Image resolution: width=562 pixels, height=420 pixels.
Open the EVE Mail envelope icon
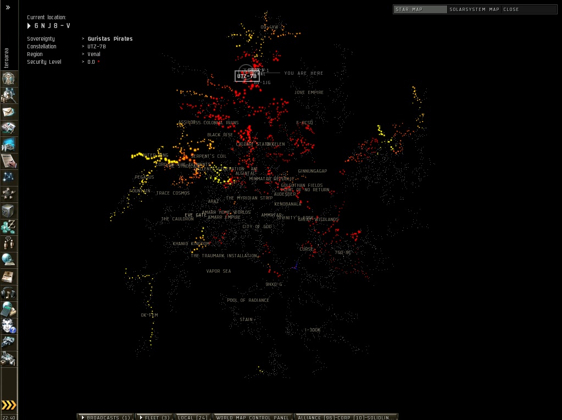9,112
